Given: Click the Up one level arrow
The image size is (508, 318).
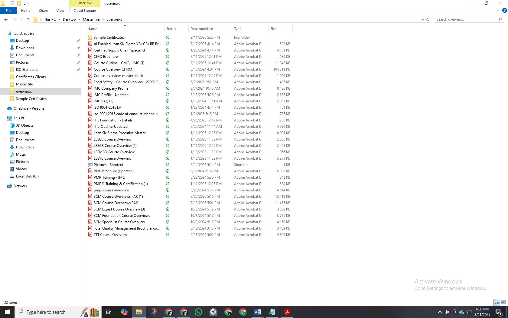Looking at the screenshot, I should tap(28, 19).
